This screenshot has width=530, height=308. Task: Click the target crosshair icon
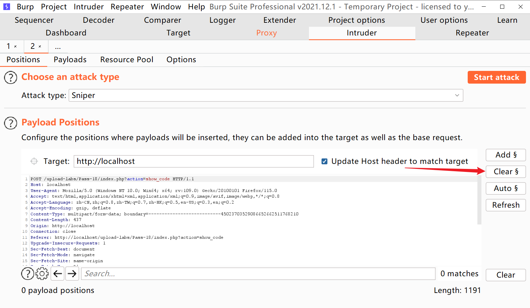[x=34, y=161]
